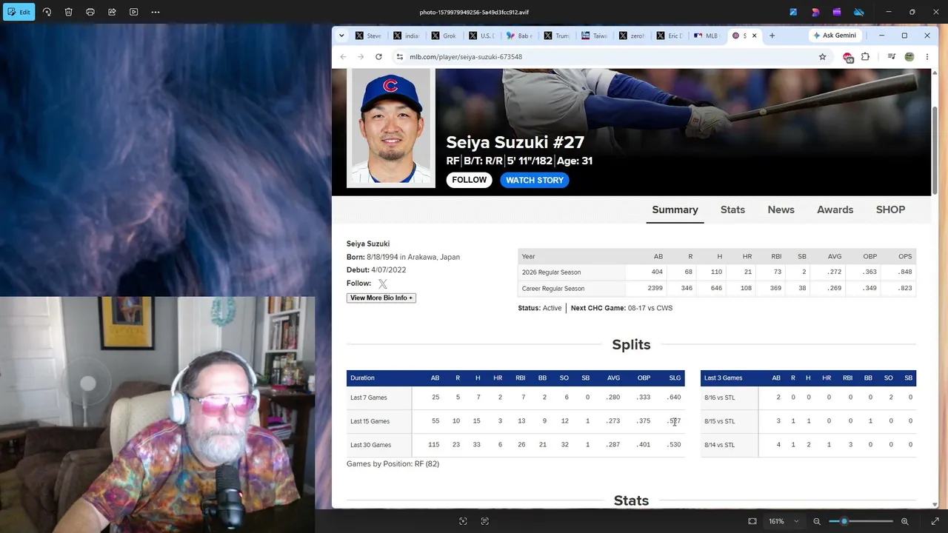Open the SHOP tab
Screen dimensions: 948x533
click(x=890, y=209)
